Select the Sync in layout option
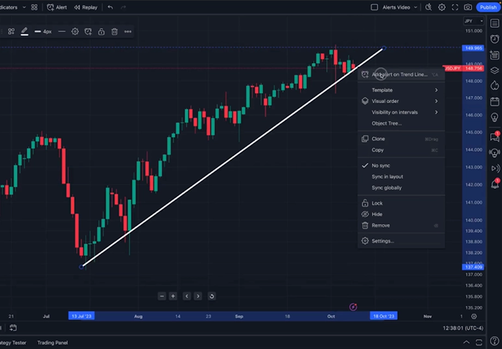 click(x=401, y=177)
